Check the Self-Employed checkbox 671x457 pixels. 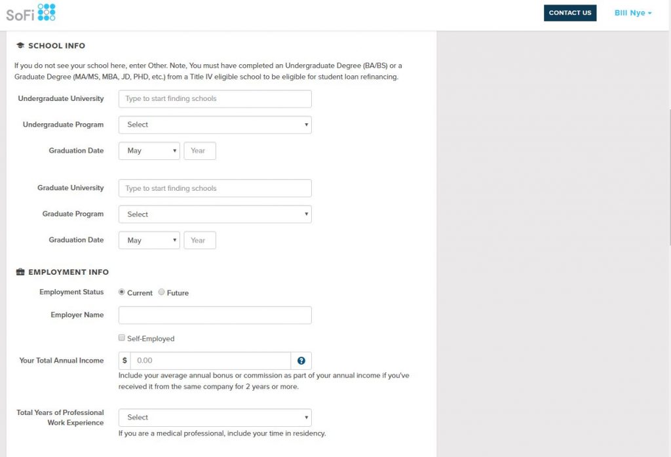coord(122,338)
